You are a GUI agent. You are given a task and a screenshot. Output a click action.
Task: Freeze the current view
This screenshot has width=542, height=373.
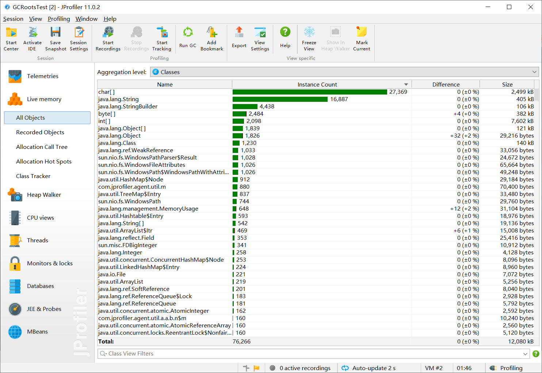[309, 39]
